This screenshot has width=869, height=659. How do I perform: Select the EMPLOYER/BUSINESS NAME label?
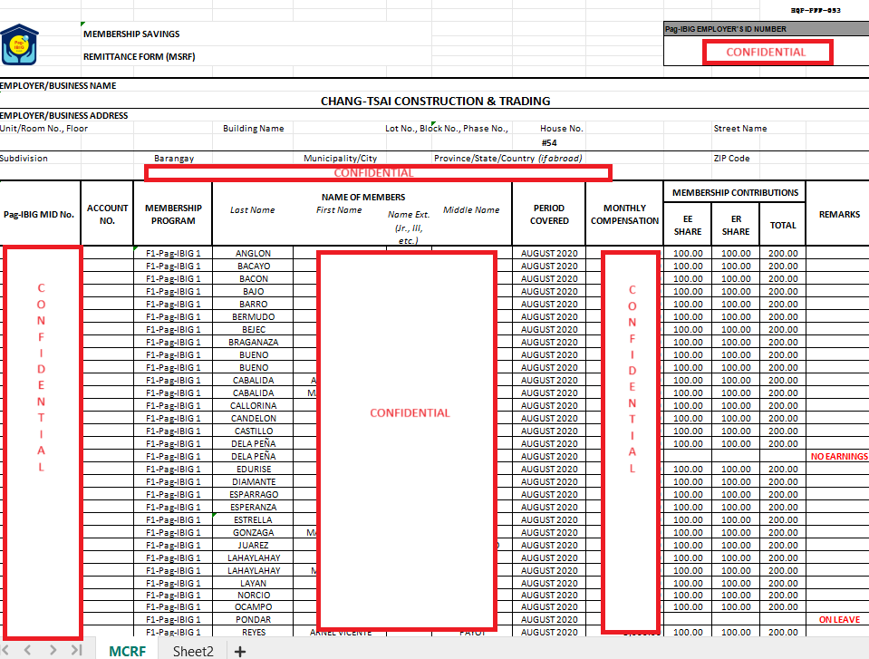point(58,85)
